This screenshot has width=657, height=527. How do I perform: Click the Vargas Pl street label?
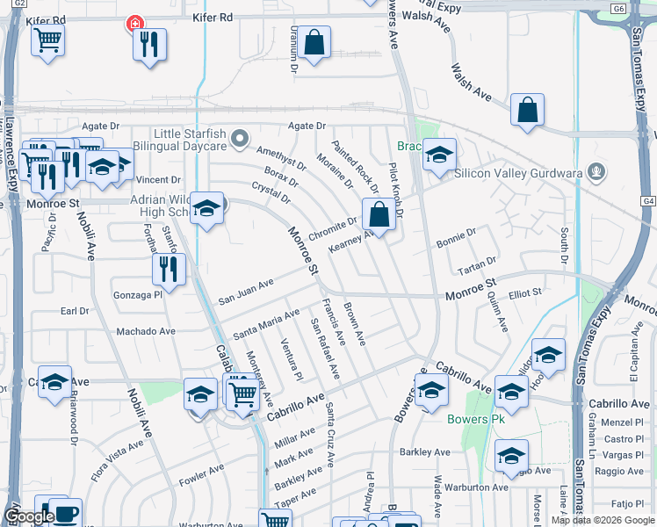(623, 455)
